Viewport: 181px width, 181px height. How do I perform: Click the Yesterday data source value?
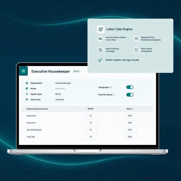[x=60, y=100]
